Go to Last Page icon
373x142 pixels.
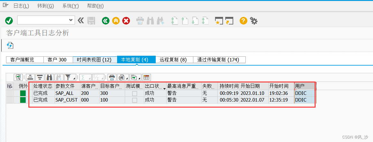point(205,21)
